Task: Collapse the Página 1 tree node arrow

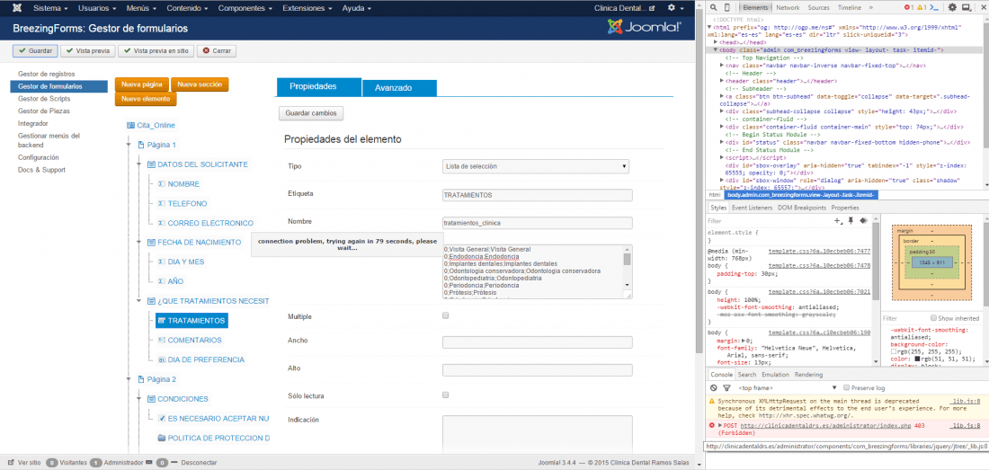Action: tap(128, 145)
